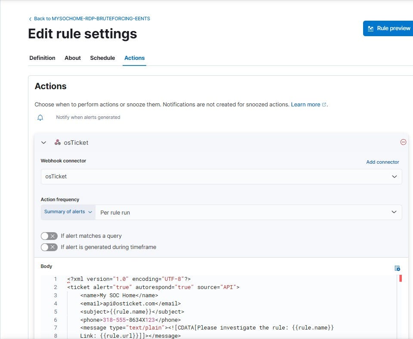This screenshot has height=339, width=413.
Task: Open the Schedule tab
Action: click(x=102, y=58)
